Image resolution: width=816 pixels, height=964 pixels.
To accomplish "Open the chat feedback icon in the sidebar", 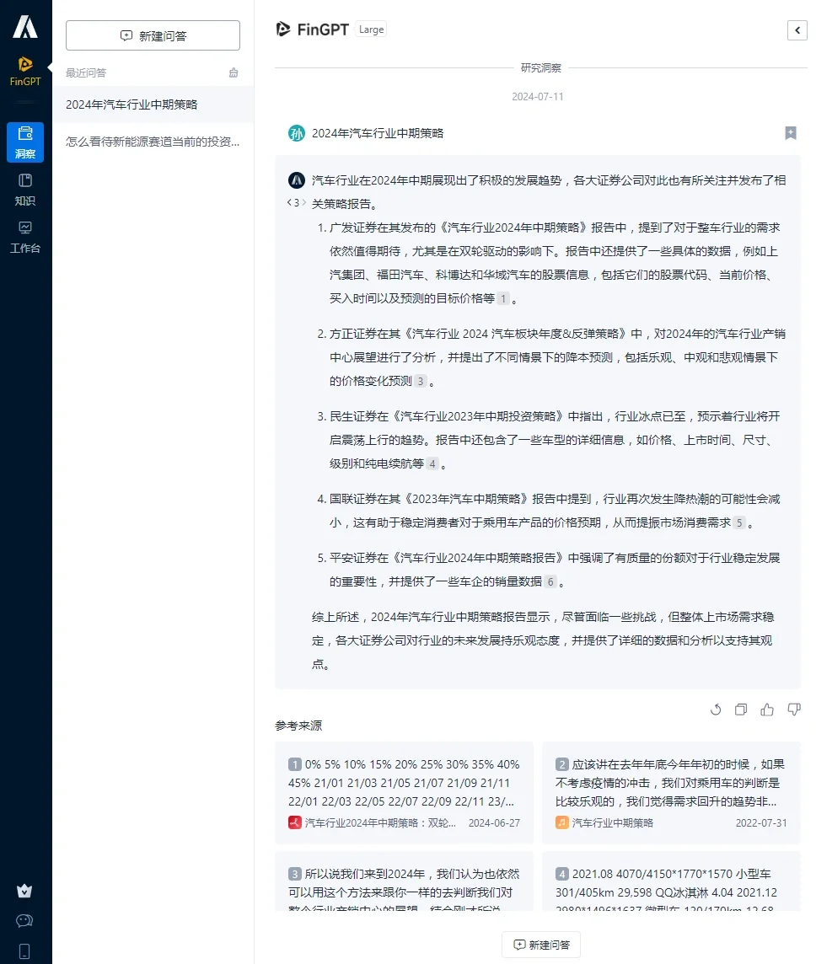I will (24, 920).
